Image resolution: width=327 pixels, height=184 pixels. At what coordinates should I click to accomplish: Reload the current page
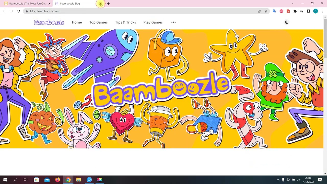18,11
